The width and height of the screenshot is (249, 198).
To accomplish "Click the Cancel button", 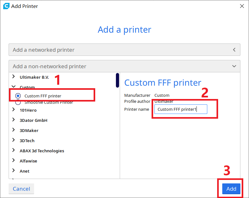I will coord(21,189).
